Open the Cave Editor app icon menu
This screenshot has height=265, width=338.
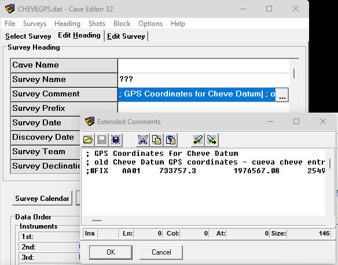point(9,9)
